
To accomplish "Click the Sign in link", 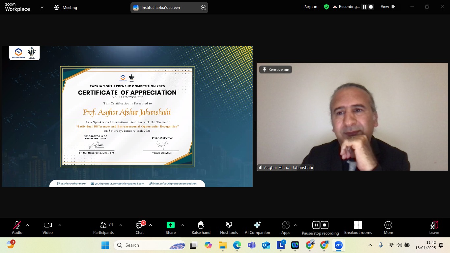I will 311,7.
